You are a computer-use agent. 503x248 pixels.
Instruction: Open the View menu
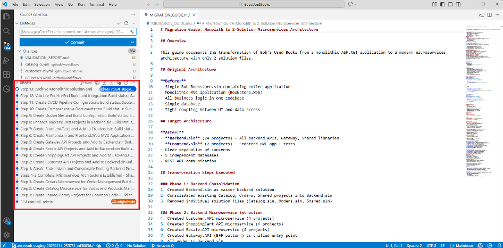coord(58,4)
